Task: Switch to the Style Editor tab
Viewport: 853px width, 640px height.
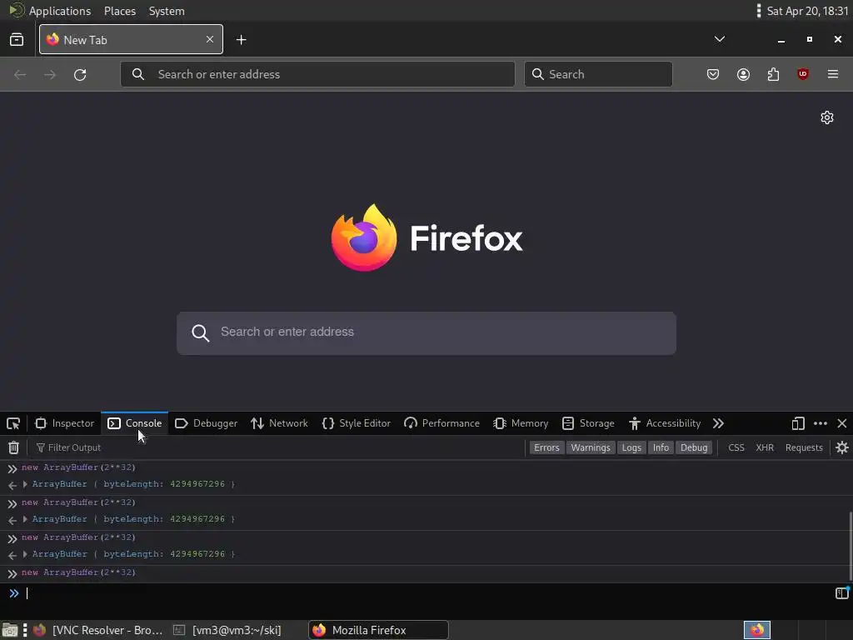Action: click(x=357, y=423)
